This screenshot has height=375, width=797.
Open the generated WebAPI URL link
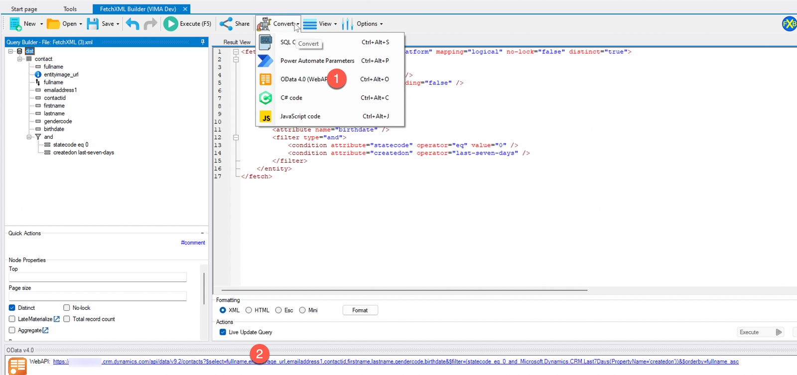398,362
